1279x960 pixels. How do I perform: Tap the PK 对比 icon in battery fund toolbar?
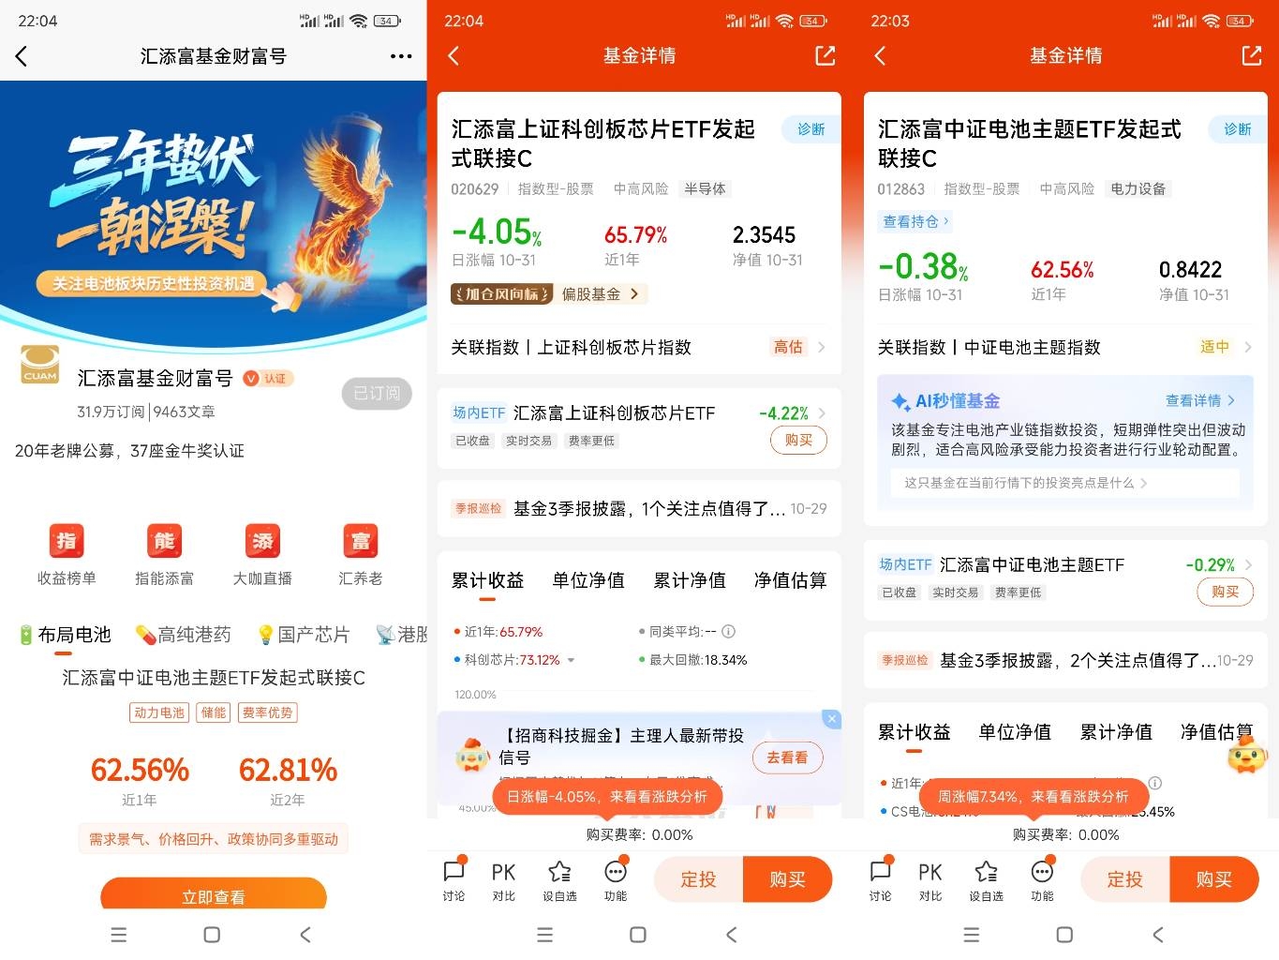coord(930,880)
